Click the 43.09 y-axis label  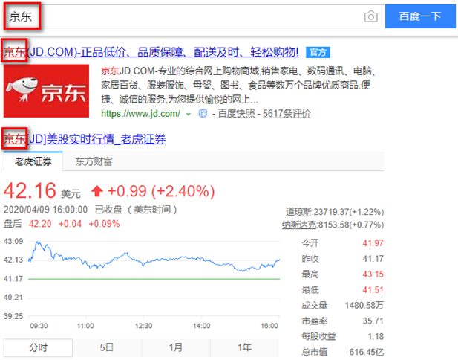pyautogui.click(x=13, y=242)
